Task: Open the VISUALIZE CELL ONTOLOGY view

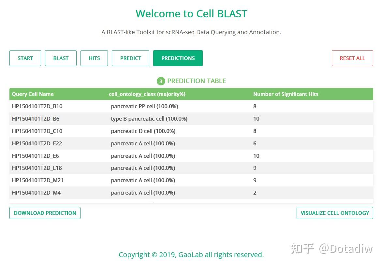Action: pos(334,213)
